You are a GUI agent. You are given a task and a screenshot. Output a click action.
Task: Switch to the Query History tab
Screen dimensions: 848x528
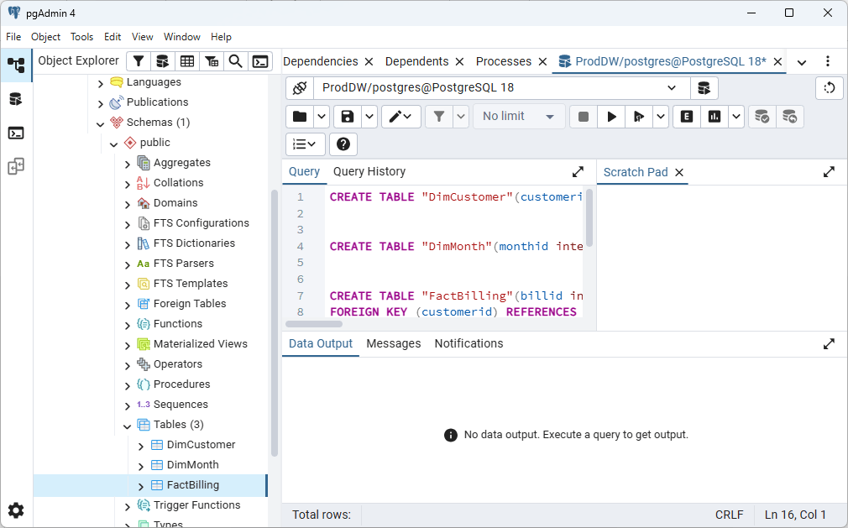pyautogui.click(x=369, y=171)
